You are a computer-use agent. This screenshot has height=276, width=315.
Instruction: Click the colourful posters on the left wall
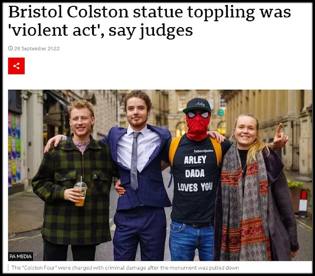(x=14, y=150)
